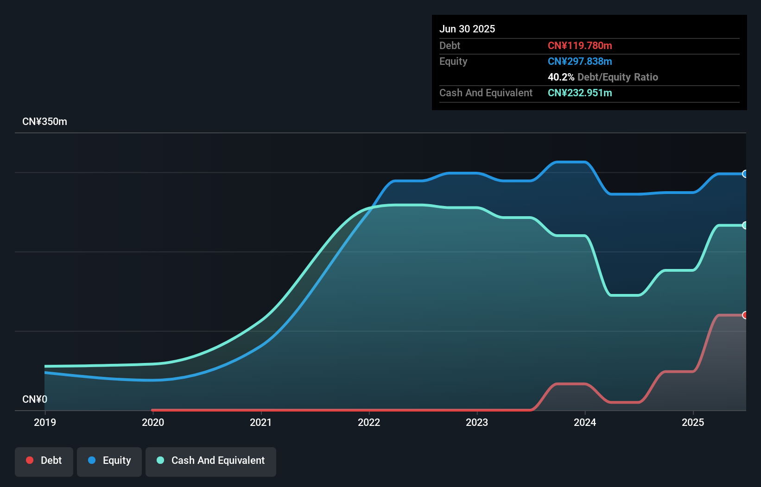Select the 2023 axis label

coord(477,422)
